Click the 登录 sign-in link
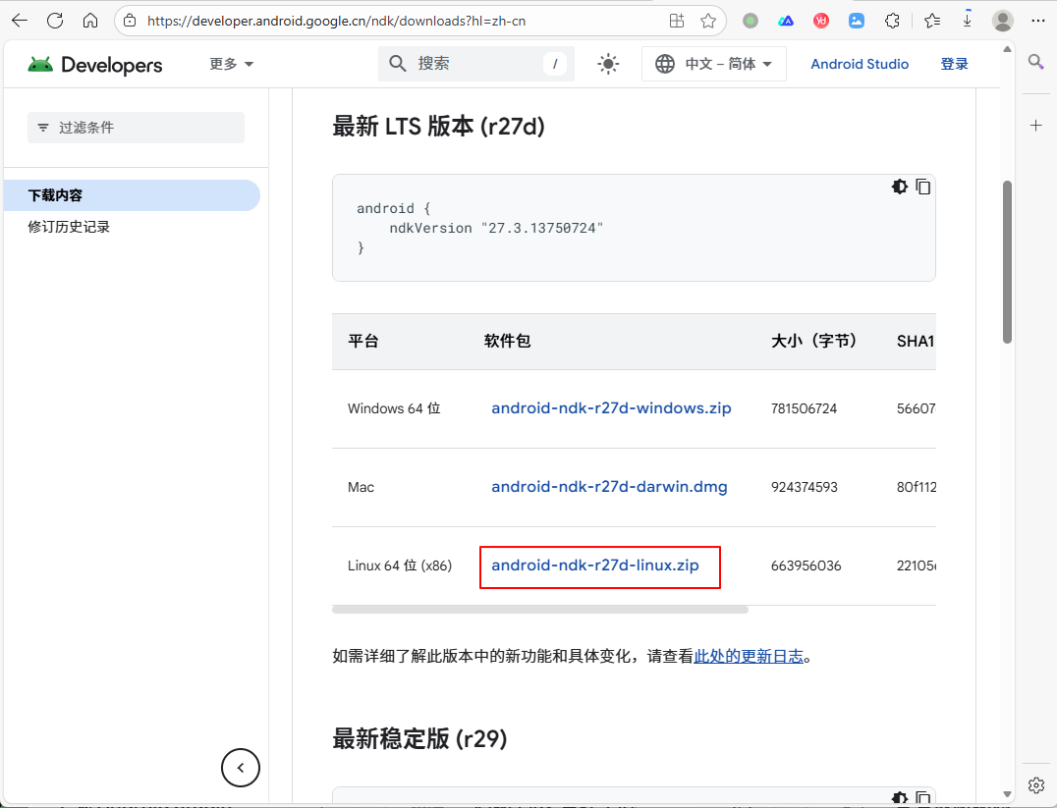This screenshot has width=1057, height=808. pyautogui.click(x=954, y=64)
